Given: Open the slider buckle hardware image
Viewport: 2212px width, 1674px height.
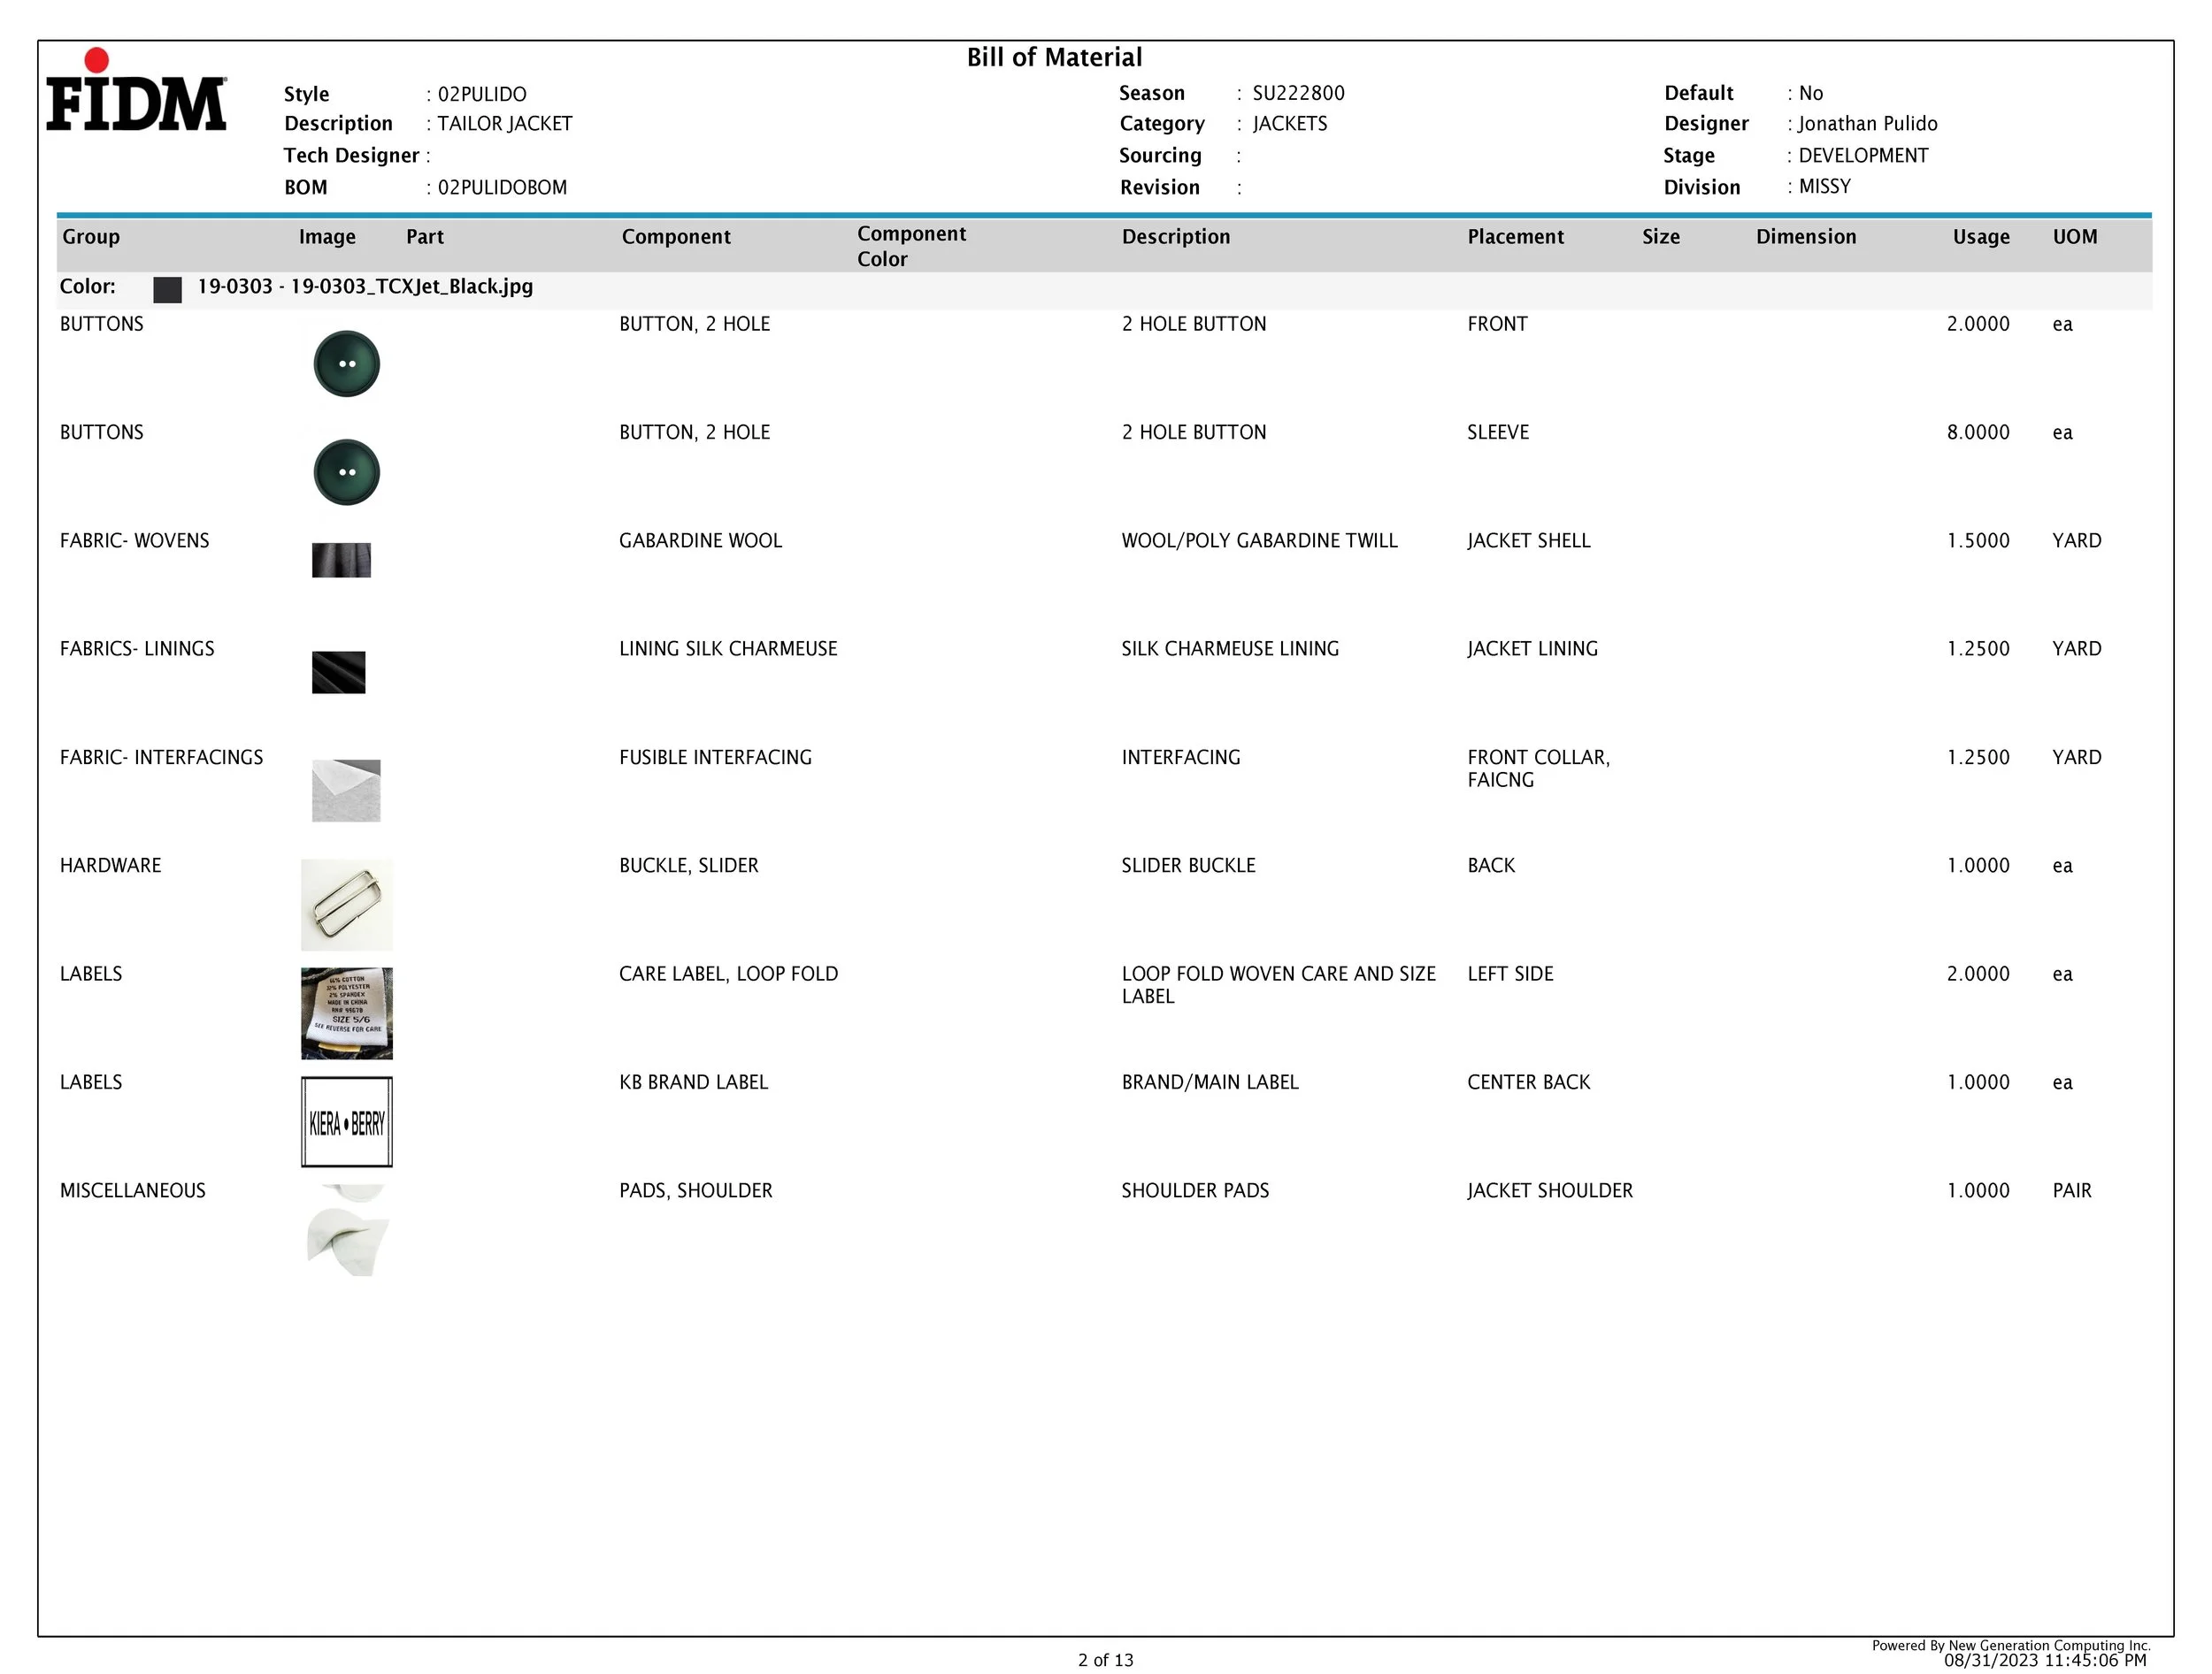Looking at the screenshot, I should tap(346, 905).
